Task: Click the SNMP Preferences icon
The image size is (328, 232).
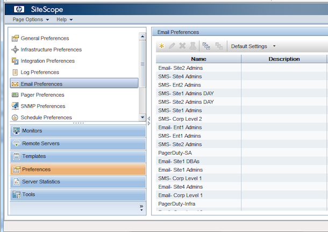Action: tap(15, 106)
